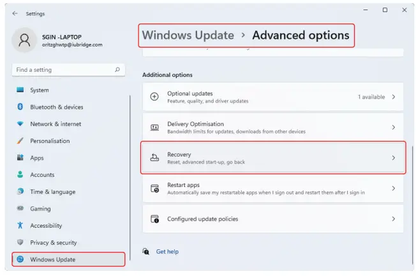Expand Optional updates chevron
The height and width of the screenshot is (276, 416).
pos(394,97)
